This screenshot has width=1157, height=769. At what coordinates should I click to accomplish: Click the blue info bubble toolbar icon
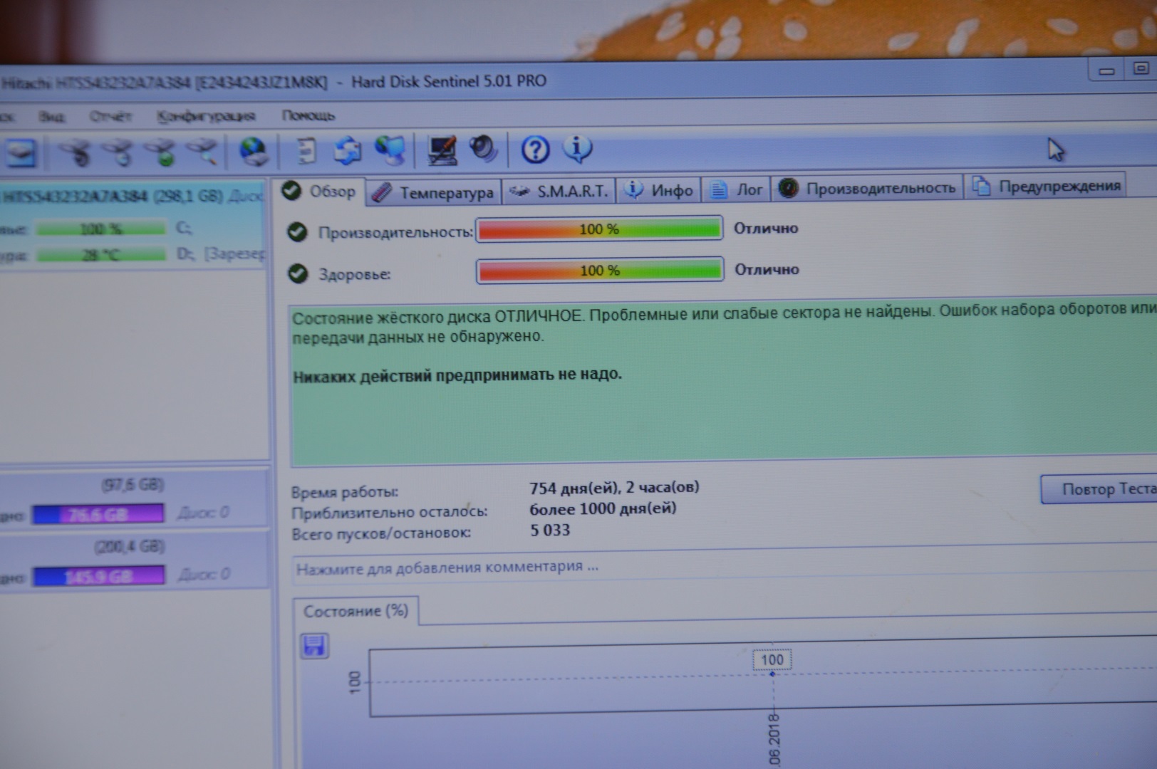pyautogui.click(x=577, y=149)
